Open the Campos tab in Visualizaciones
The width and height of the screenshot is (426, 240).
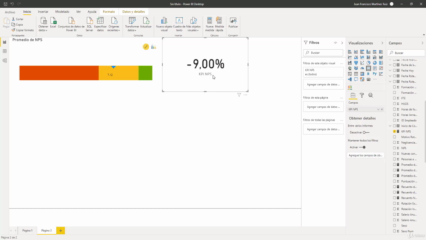353,95
